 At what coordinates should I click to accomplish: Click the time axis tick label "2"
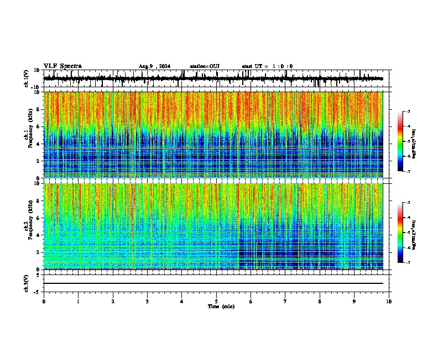[113, 302]
